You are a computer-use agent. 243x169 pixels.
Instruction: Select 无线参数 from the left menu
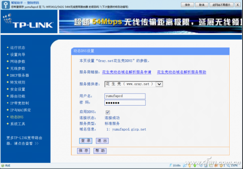[17, 68]
